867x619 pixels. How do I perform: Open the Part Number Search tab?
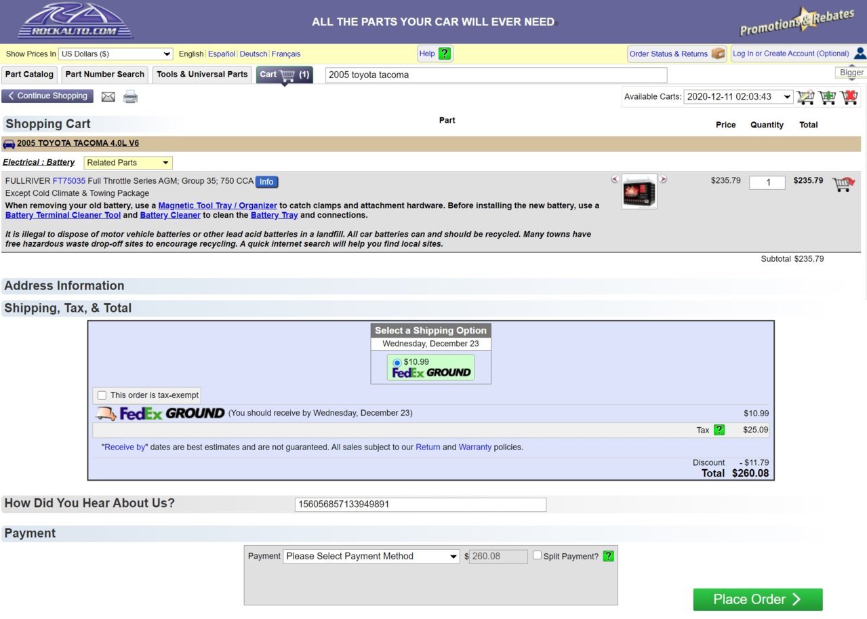105,75
